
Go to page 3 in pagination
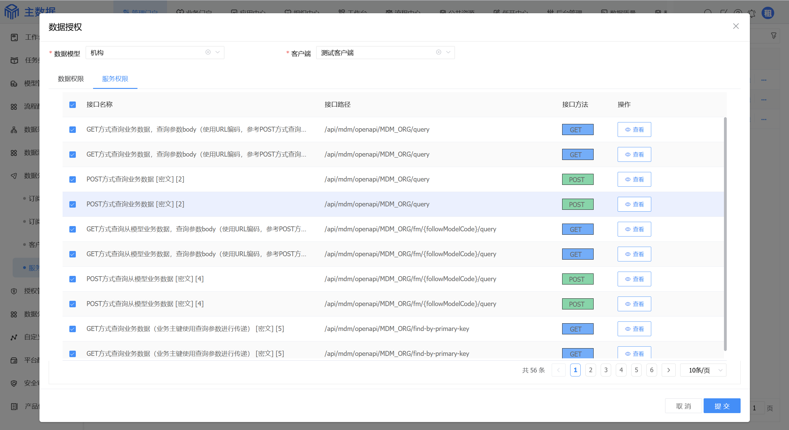tap(606, 370)
